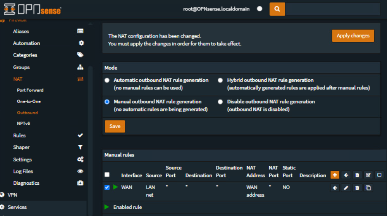
Task: Uncheck the WAN rule checkbox
Action: coord(107,187)
